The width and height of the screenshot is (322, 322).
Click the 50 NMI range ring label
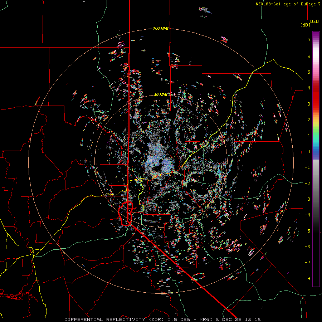[160, 94]
